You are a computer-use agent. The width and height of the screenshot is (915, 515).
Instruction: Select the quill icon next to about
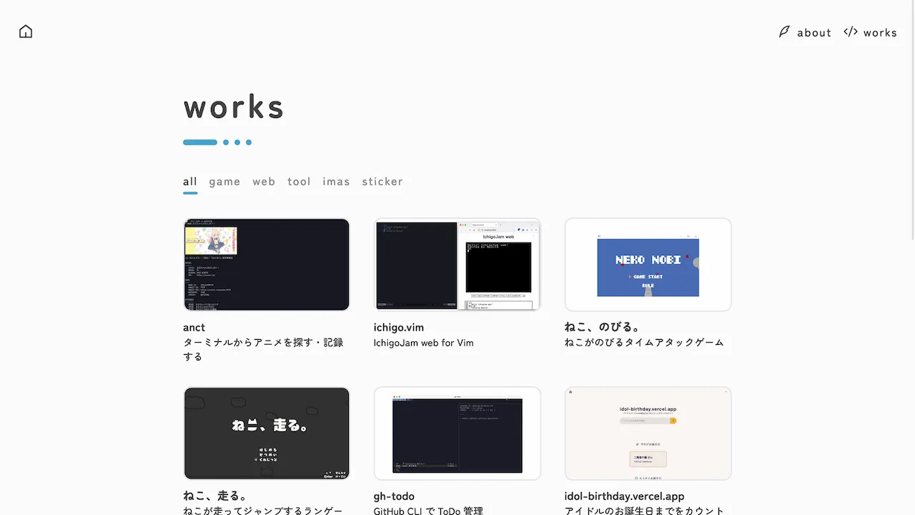(x=784, y=32)
